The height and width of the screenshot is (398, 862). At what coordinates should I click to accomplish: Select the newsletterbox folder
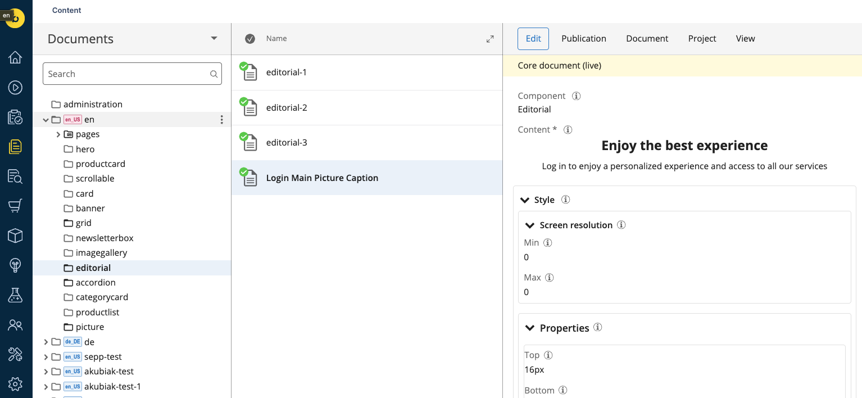pyautogui.click(x=105, y=238)
